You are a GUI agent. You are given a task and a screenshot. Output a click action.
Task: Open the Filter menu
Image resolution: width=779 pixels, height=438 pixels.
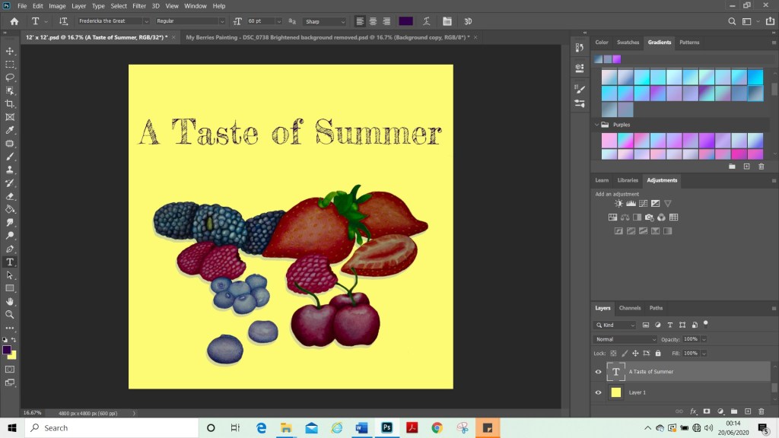point(139,6)
